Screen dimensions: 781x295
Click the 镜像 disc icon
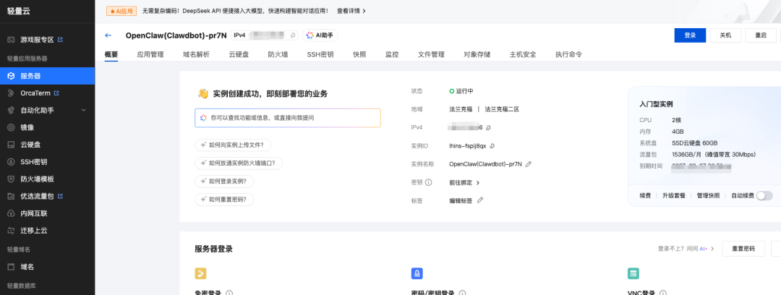(10, 127)
